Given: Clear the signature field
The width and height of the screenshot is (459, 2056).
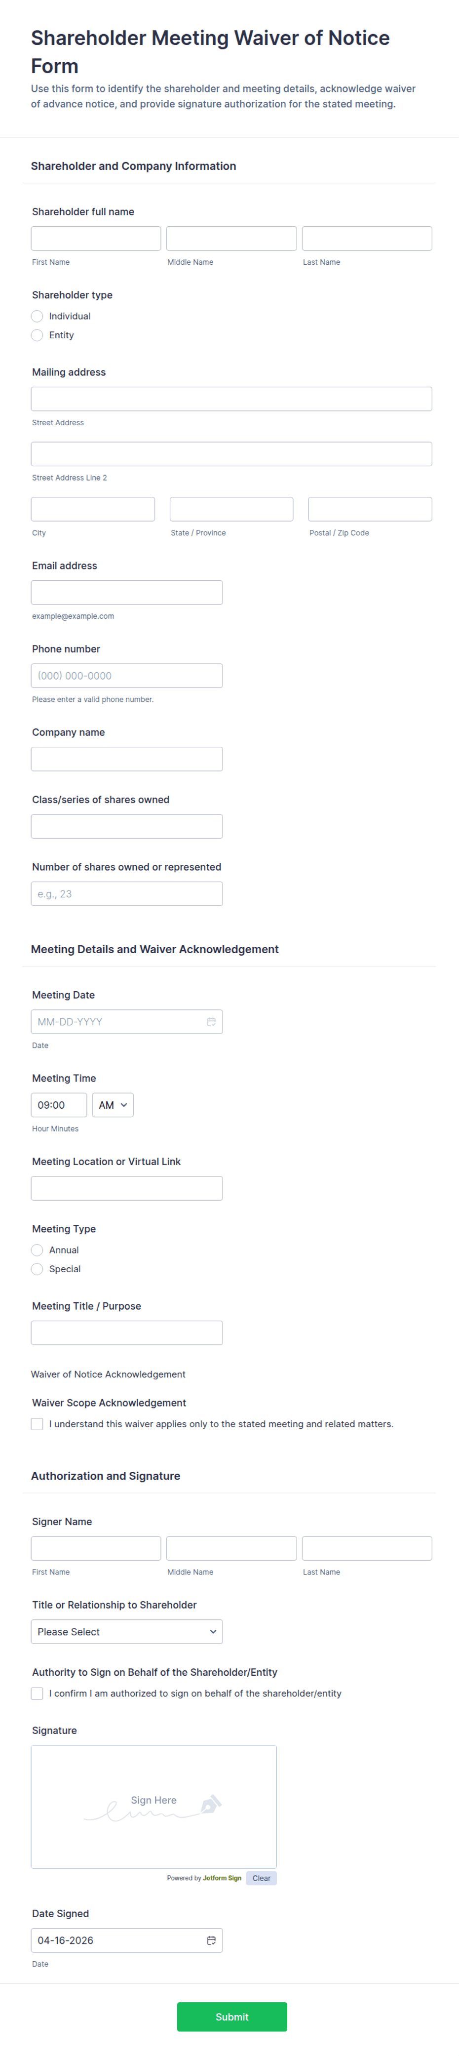Looking at the screenshot, I should click(261, 1878).
